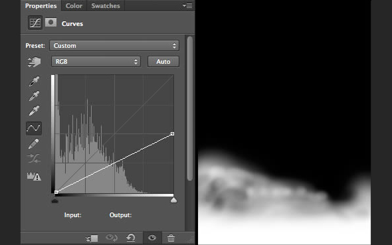Viewport: 392px width, 245px height.
Task: Select the white point eyedropper
Action: pos(34,110)
